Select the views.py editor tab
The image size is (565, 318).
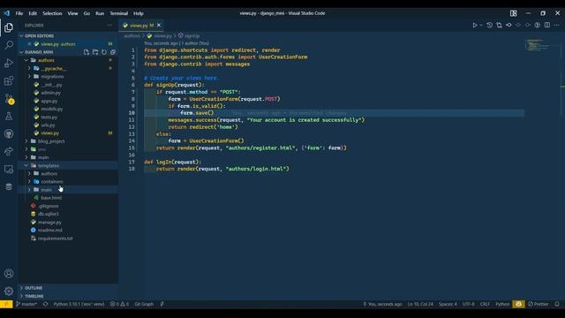[x=141, y=26]
